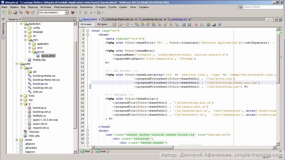This screenshot has width=285, height=160.
Task: Click Previous Bookmark editor icon
Action: (165, 24)
